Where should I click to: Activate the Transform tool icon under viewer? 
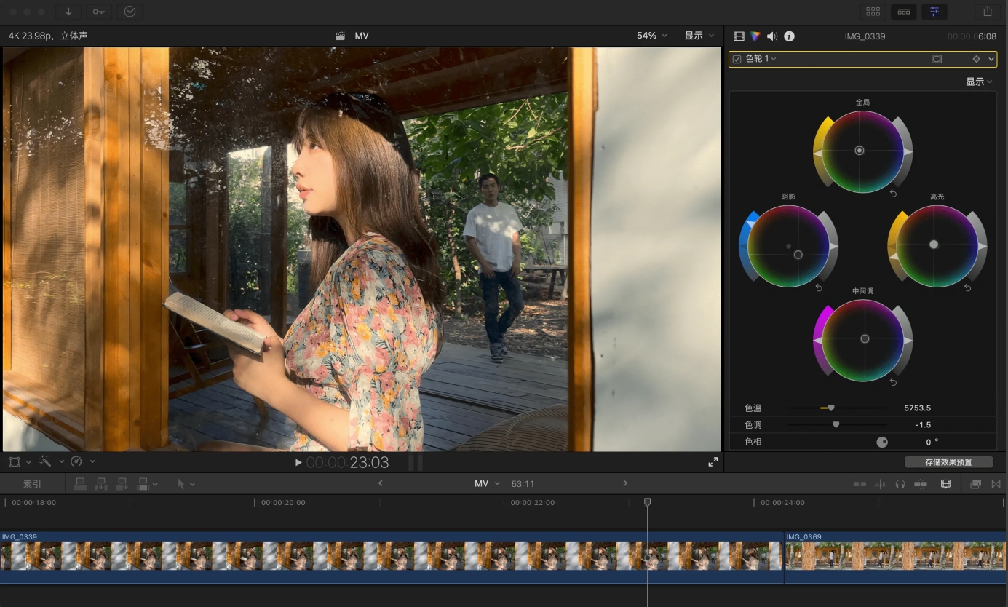click(15, 461)
